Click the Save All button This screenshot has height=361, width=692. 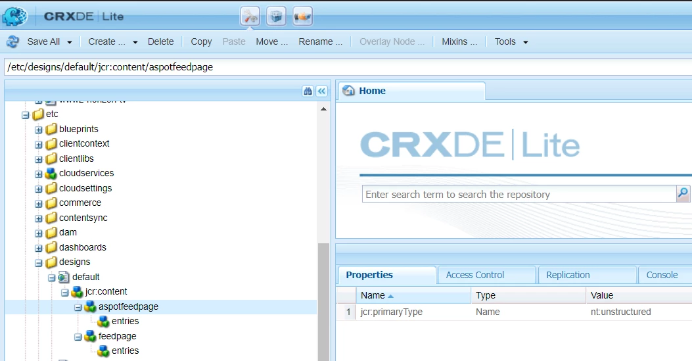[x=43, y=41]
